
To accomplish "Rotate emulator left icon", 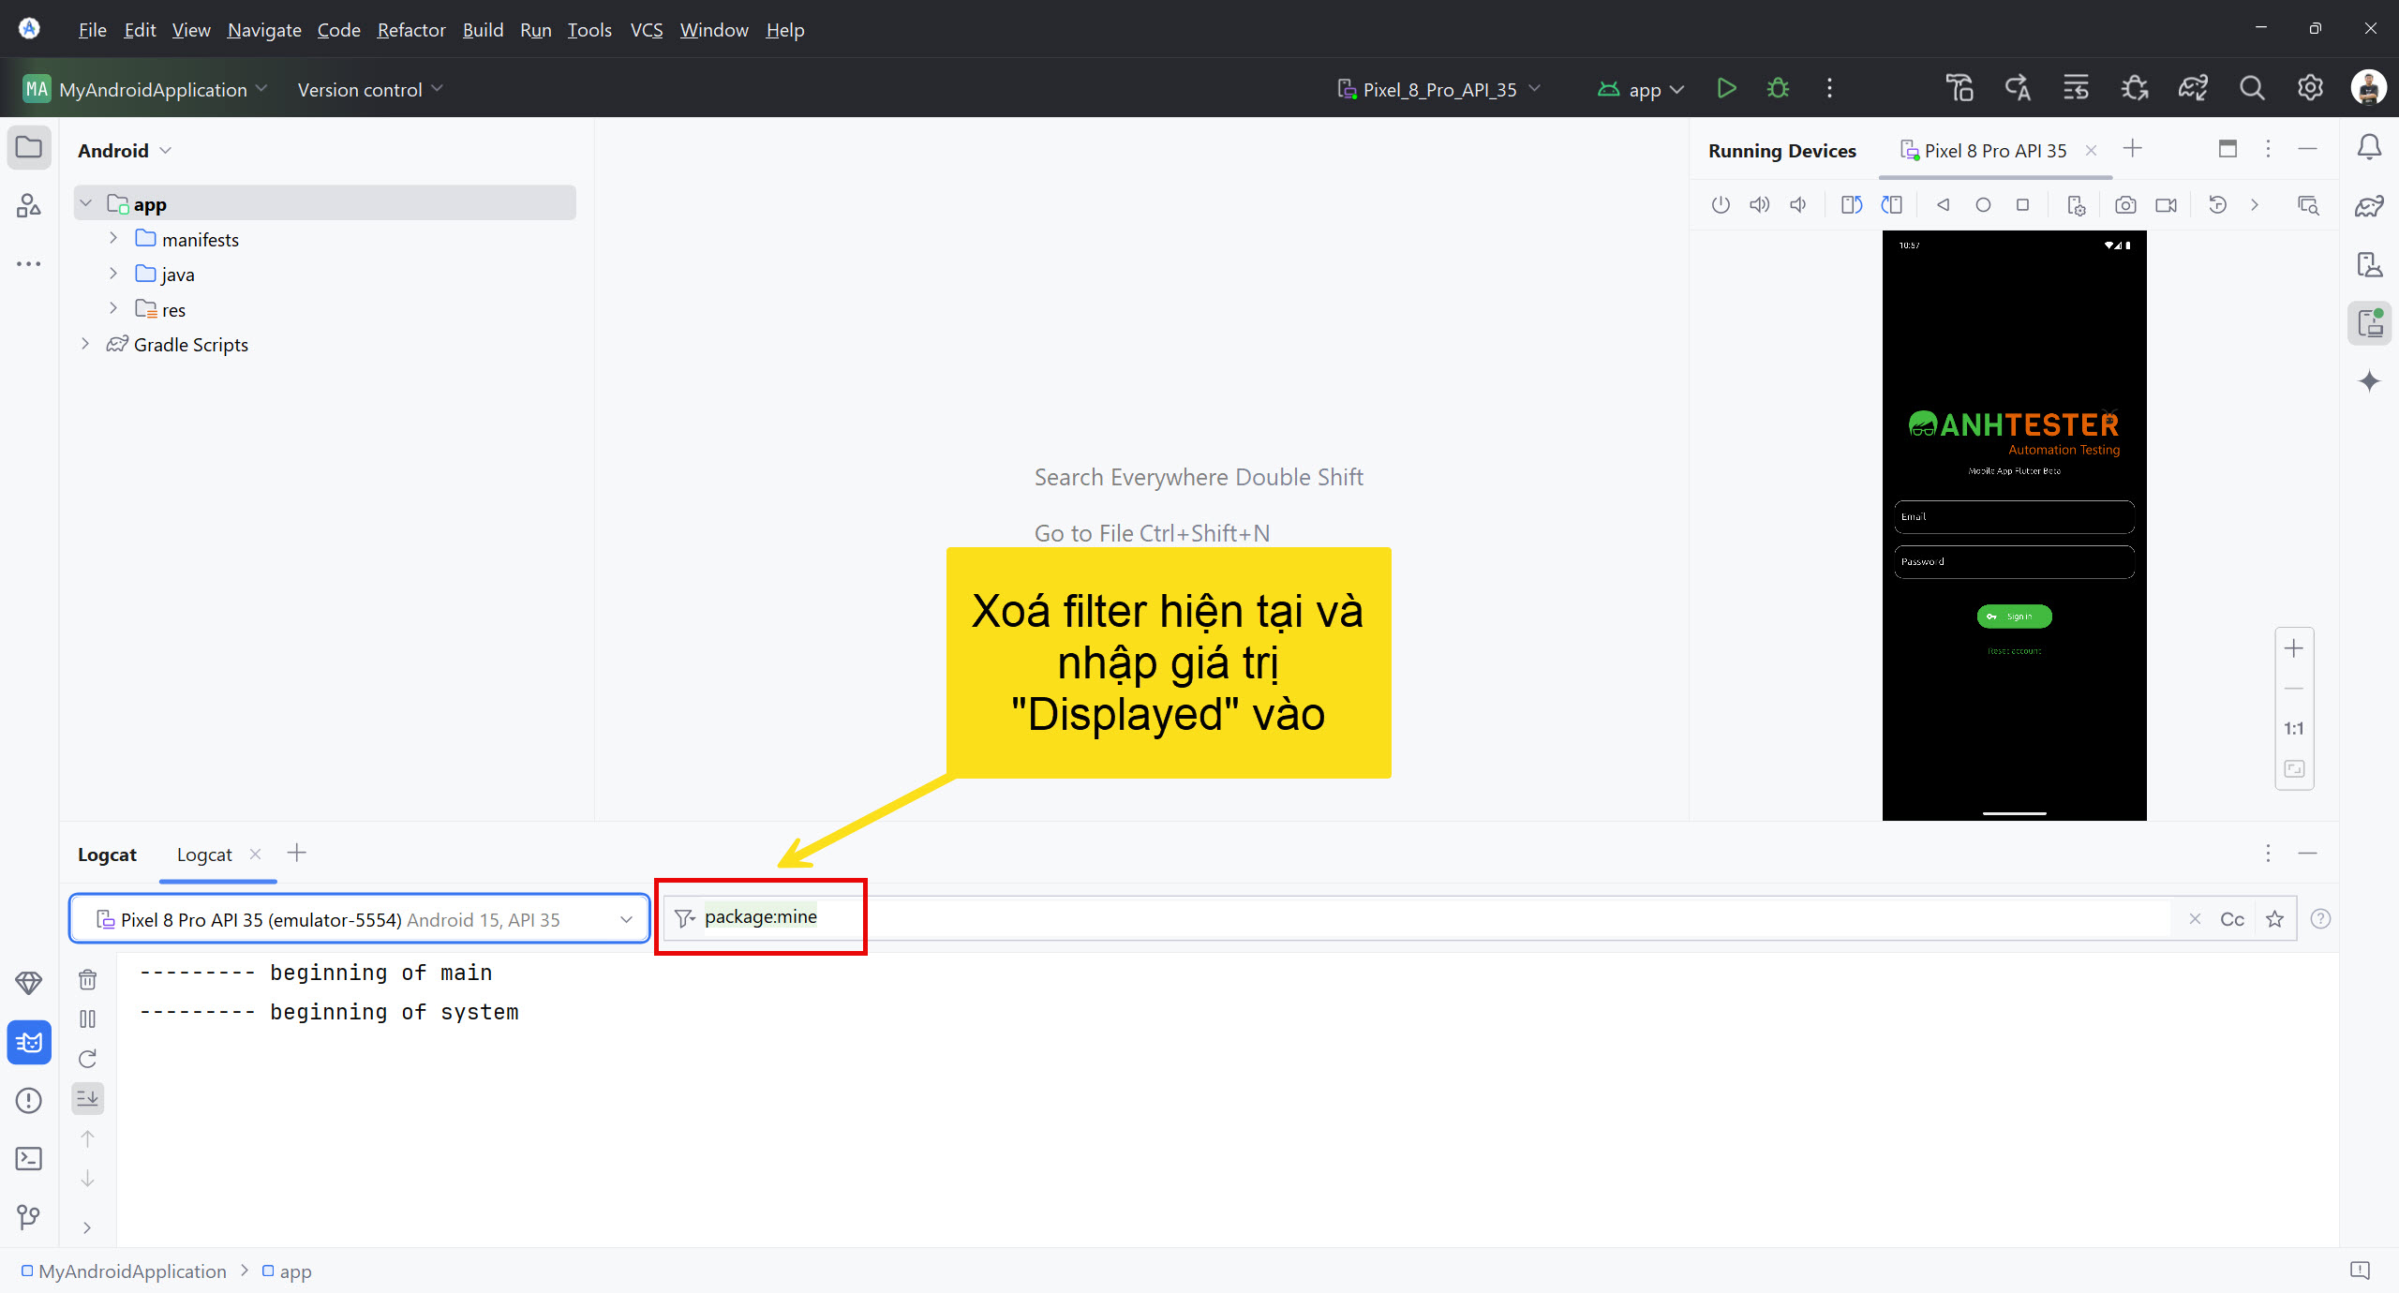I will pyautogui.click(x=1852, y=205).
